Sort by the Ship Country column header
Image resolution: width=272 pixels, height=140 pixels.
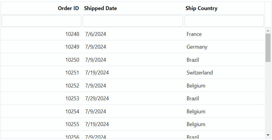(201, 8)
